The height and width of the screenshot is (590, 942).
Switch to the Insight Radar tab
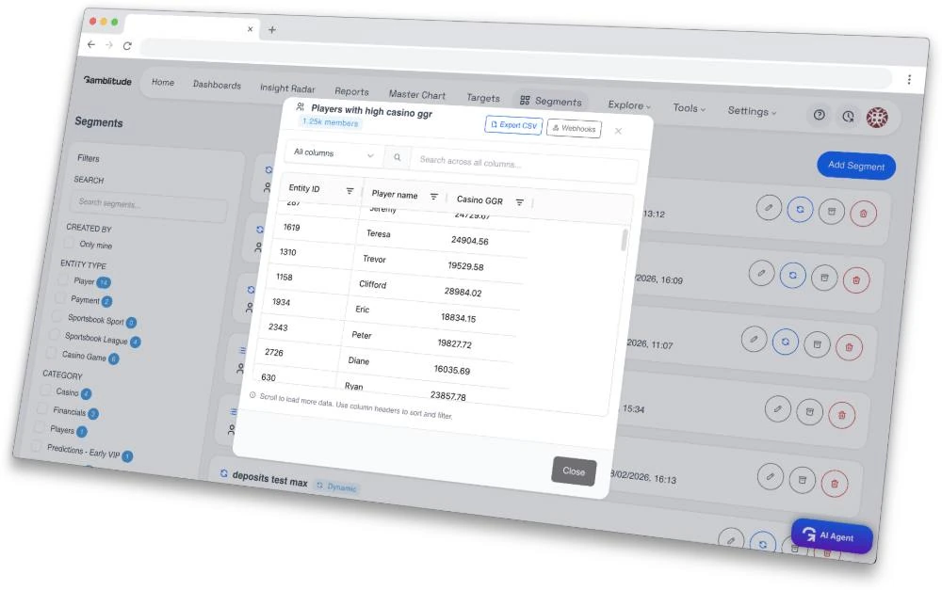287,88
